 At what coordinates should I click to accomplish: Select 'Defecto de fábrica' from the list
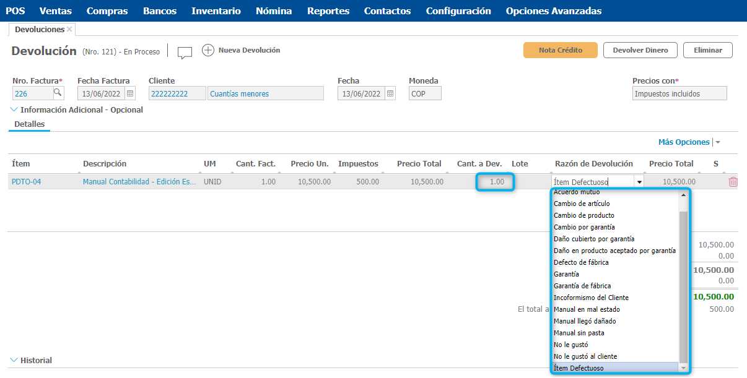(x=581, y=262)
